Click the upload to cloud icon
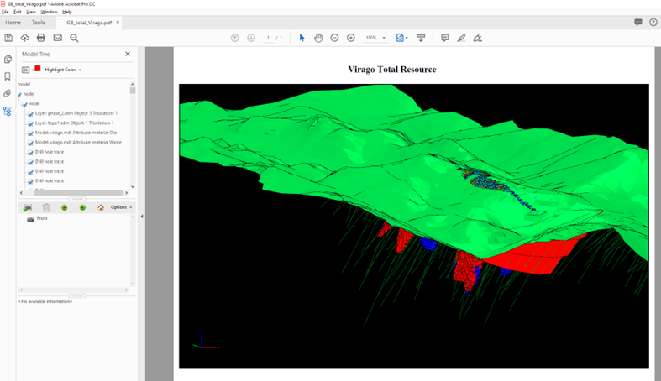661x381 pixels. tap(25, 38)
